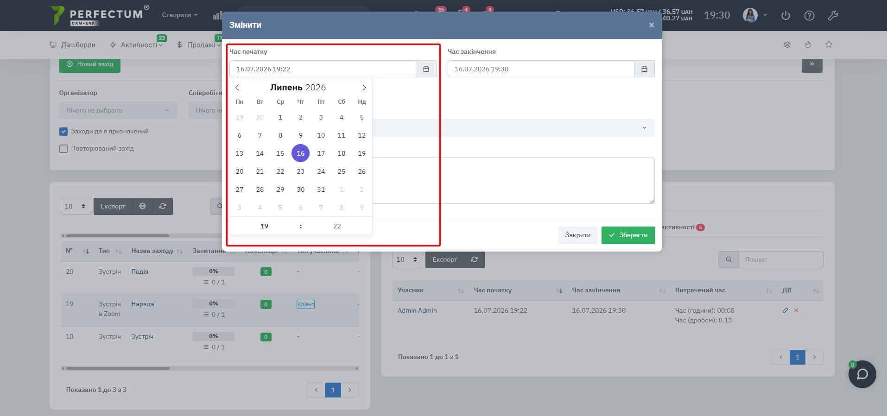Viewport: 887px width, 416px height.
Task: Open the Дашборди menu item
Action: (72, 45)
